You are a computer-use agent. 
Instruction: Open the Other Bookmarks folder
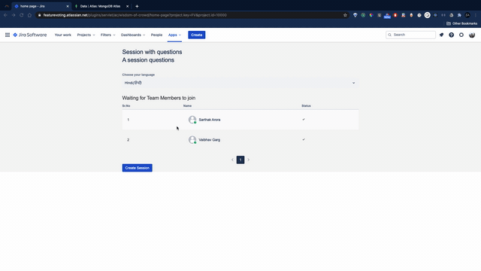[461, 23]
